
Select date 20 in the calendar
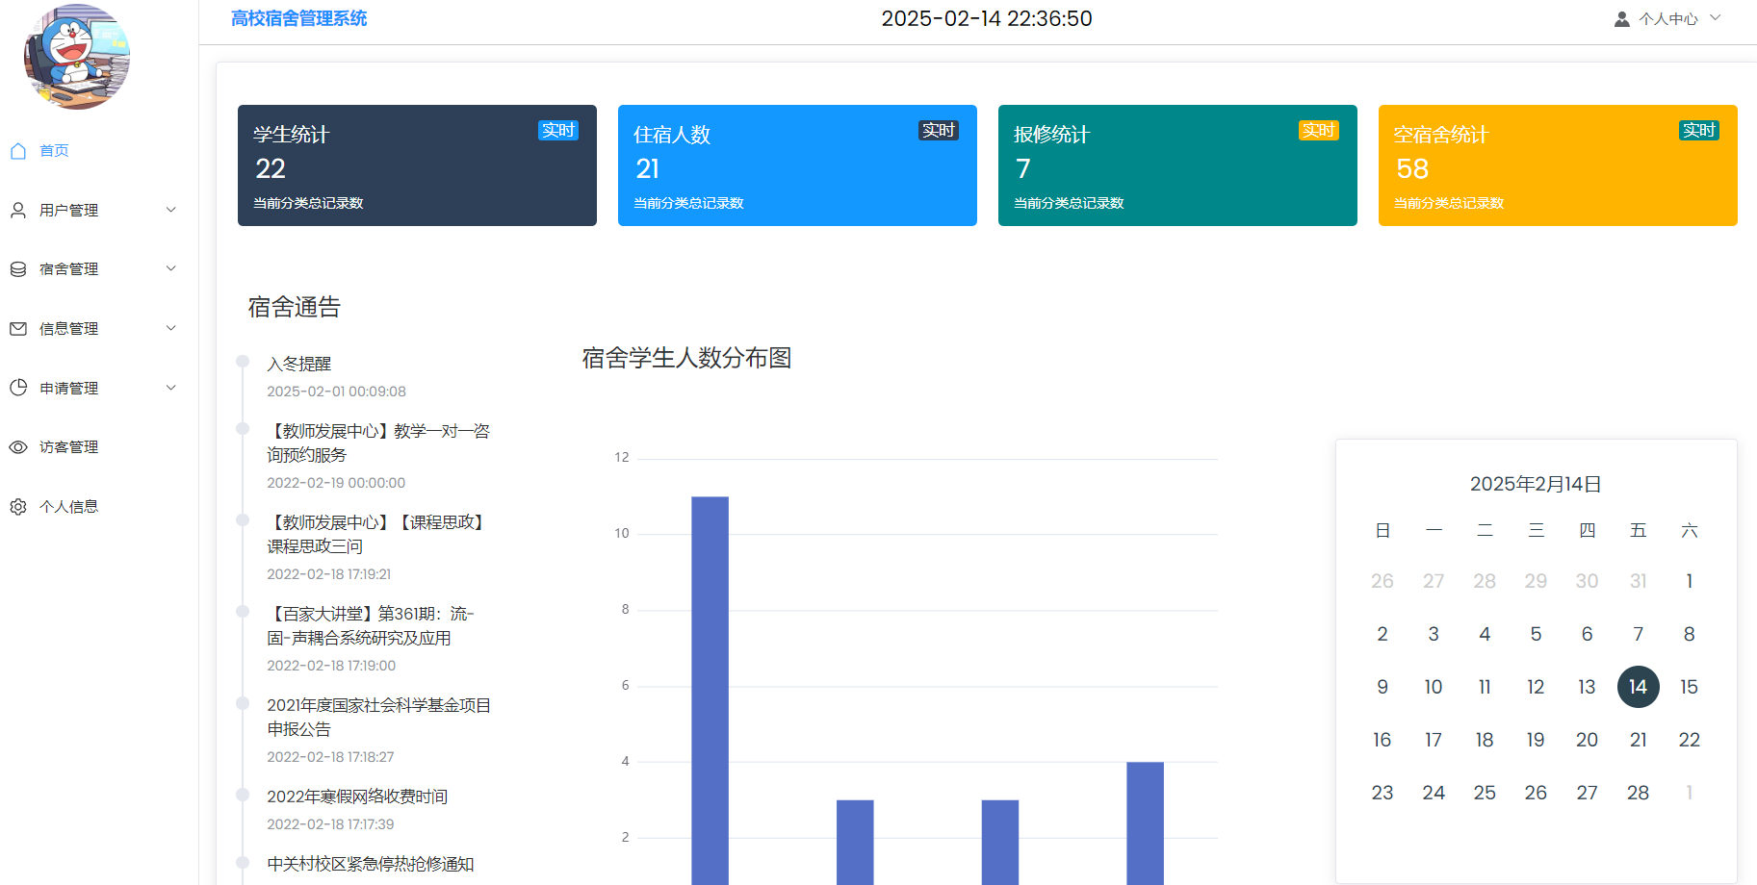1587,740
